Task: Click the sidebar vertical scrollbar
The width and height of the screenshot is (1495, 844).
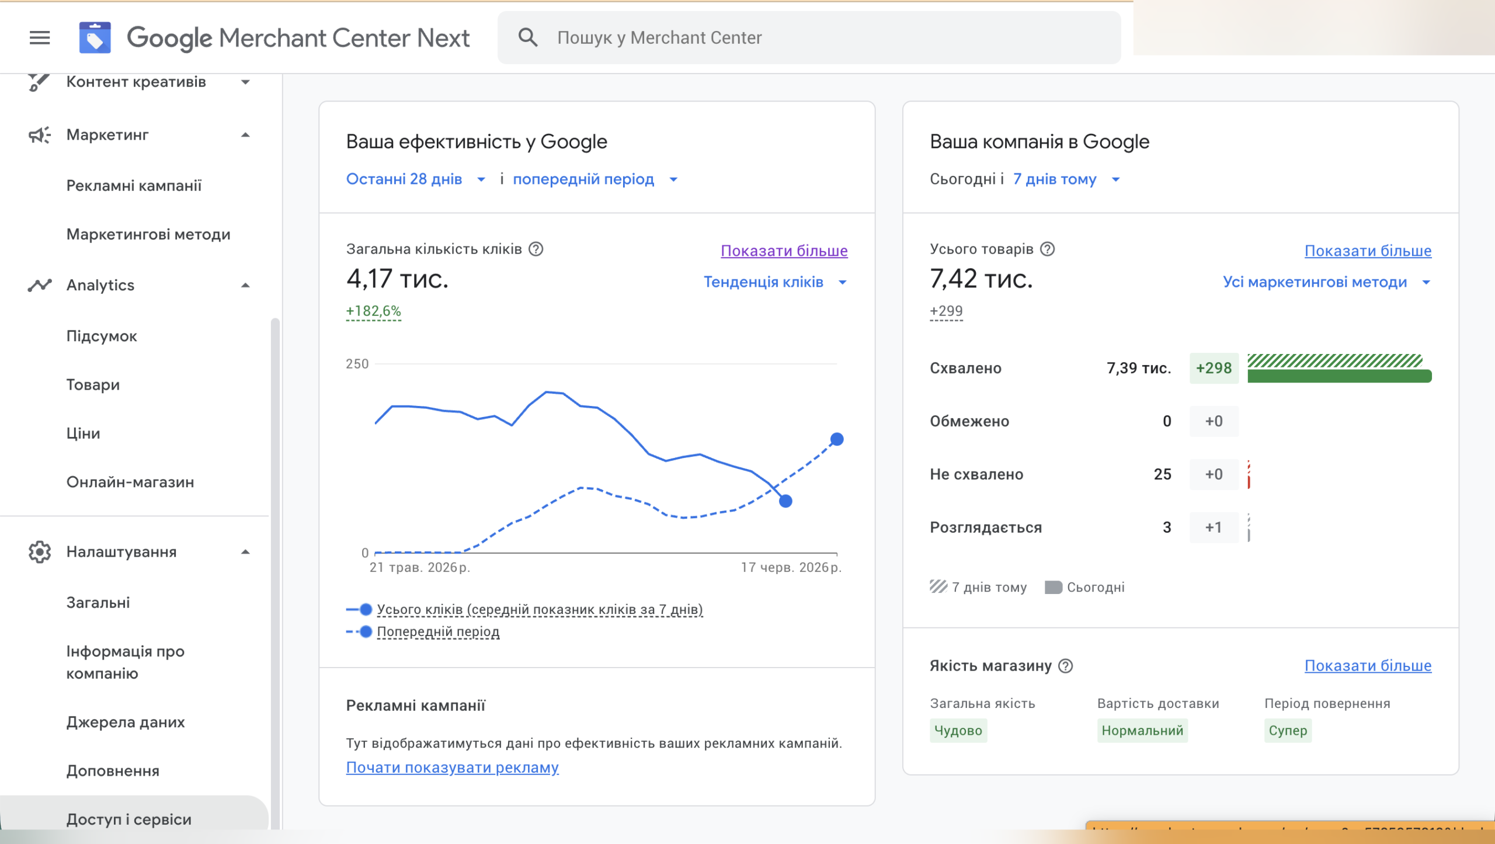Action: point(275,572)
